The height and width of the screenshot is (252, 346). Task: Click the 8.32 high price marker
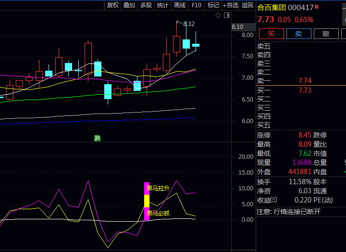click(189, 24)
